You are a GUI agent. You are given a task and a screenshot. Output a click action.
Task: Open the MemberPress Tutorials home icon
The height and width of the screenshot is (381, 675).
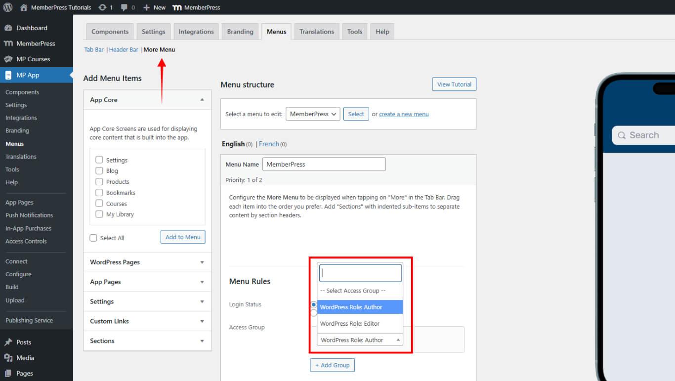(x=24, y=7)
